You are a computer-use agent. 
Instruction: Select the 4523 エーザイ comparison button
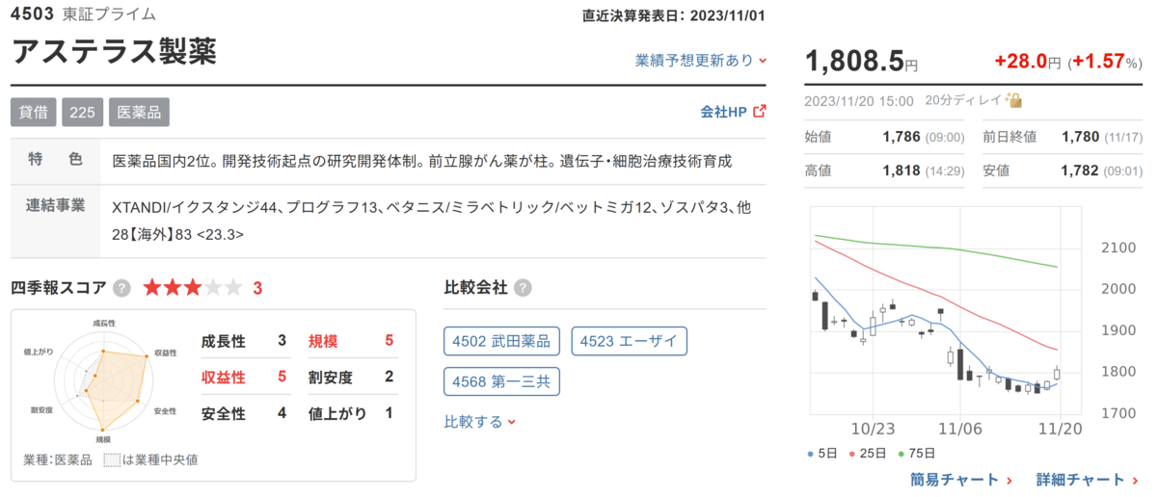[x=630, y=341]
